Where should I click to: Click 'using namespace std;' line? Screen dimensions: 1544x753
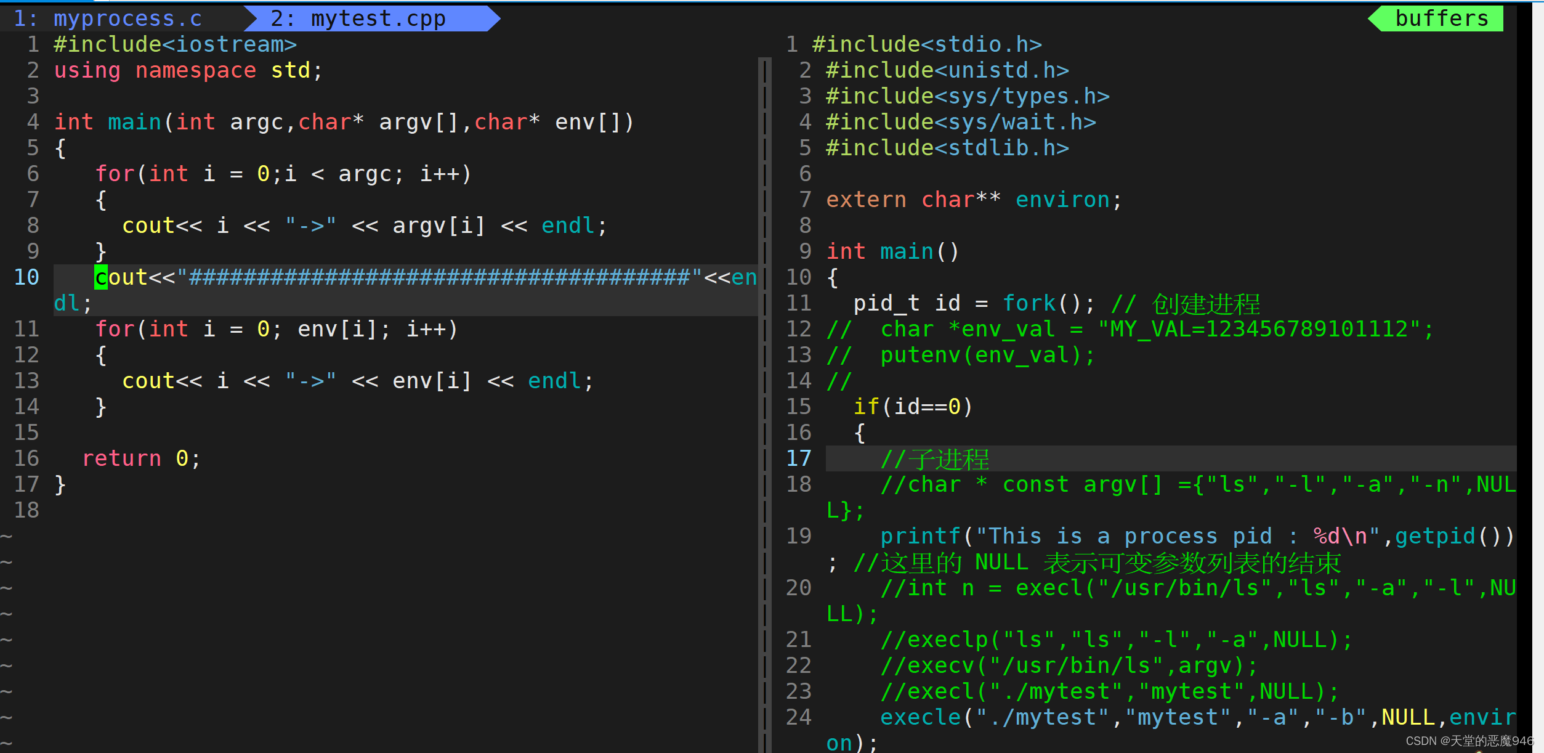point(188,70)
